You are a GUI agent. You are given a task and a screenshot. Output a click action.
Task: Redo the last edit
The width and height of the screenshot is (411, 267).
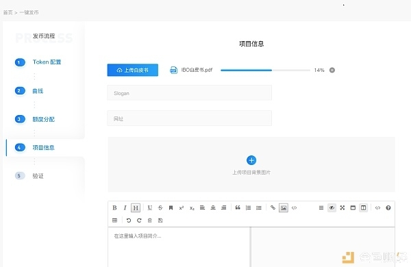pyautogui.click(x=139, y=220)
